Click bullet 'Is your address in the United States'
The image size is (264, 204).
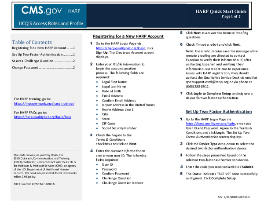point(128,105)
